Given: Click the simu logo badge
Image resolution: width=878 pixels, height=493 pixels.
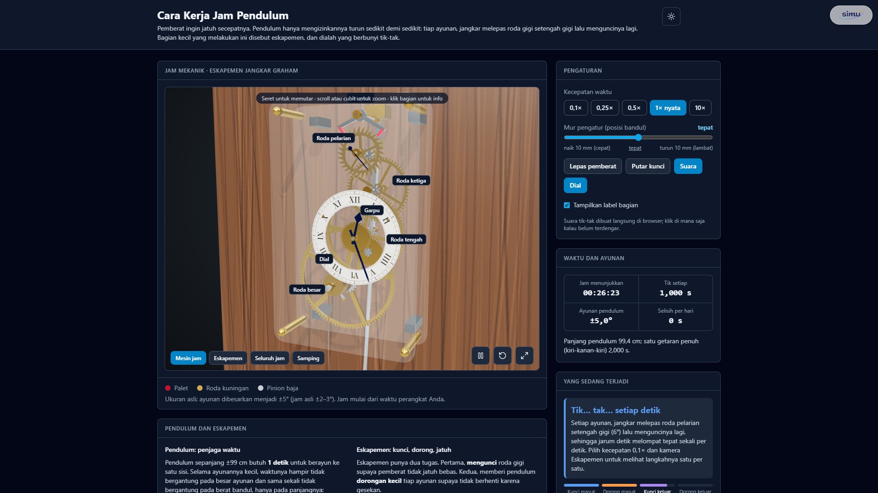Looking at the screenshot, I should [851, 15].
